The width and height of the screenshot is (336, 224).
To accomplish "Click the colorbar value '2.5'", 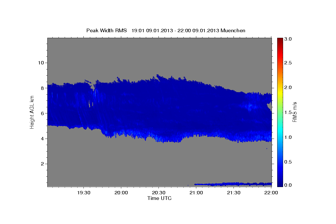I will click(288, 63).
